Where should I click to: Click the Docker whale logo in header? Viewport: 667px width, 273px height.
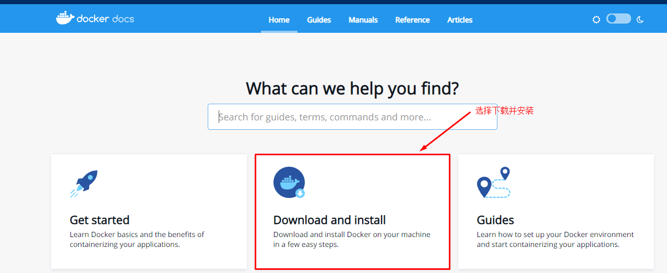pyautogui.click(x=65, y=18)
